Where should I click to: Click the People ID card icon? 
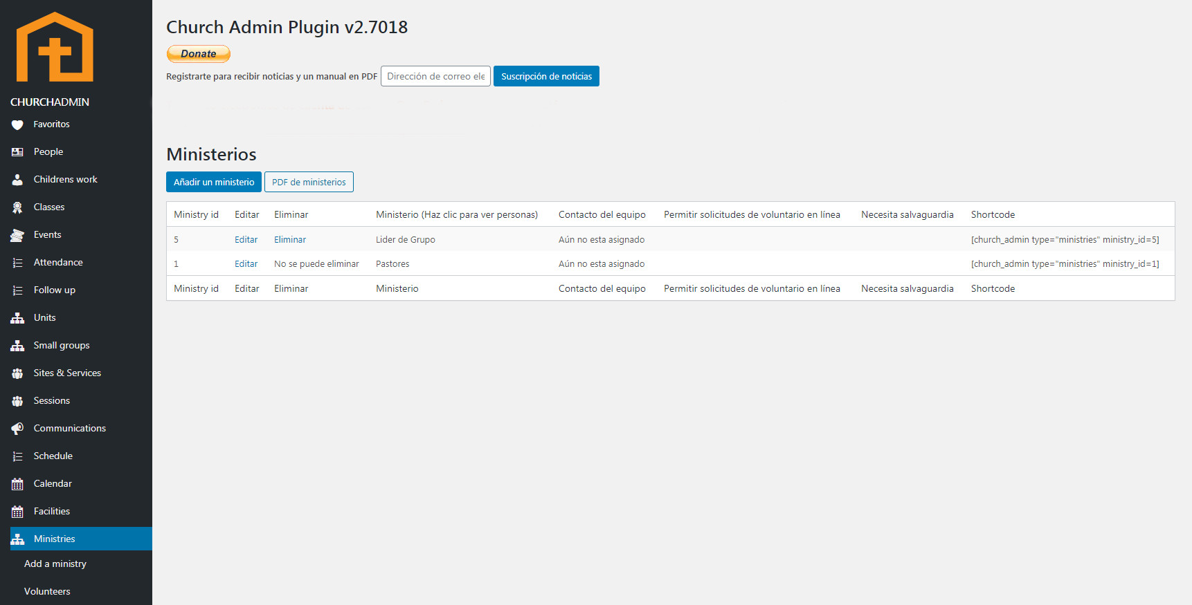pos(17,152)
